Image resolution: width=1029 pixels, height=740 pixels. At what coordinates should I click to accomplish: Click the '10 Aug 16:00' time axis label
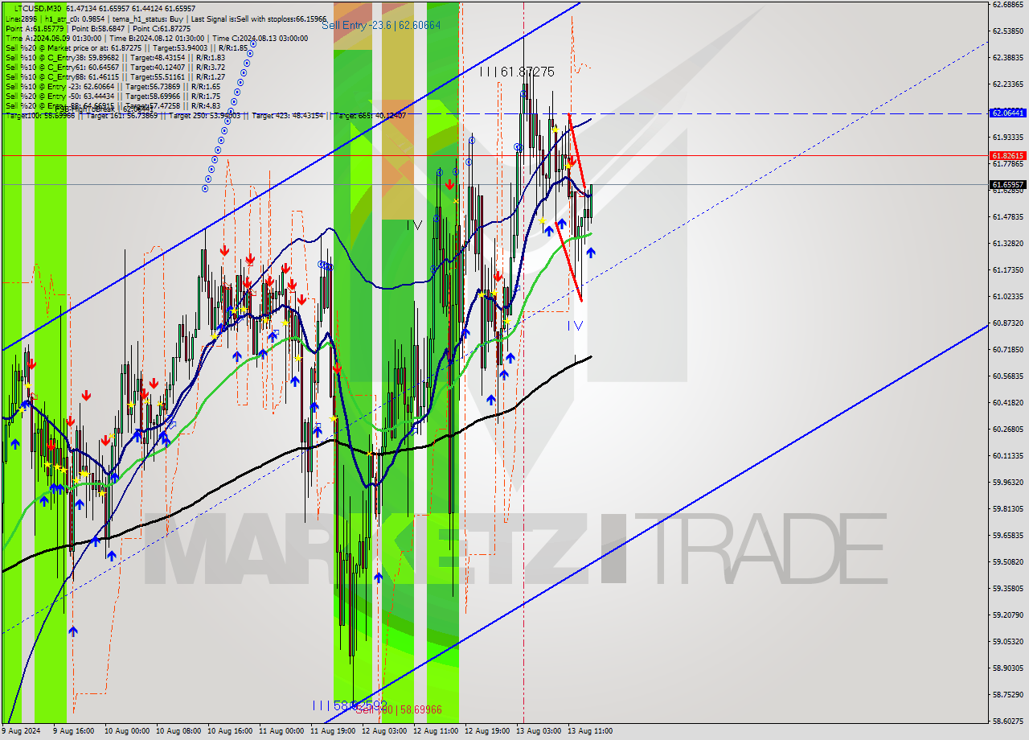pyautogui.click(x=230, y=731)
